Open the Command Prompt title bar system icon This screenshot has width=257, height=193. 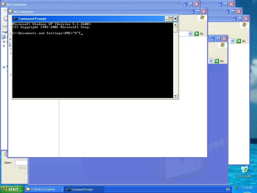tap(15, 19)
